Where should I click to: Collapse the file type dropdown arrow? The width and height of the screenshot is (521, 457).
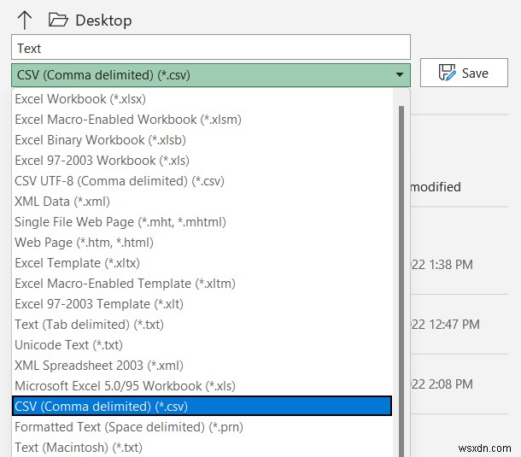point(400,75)
